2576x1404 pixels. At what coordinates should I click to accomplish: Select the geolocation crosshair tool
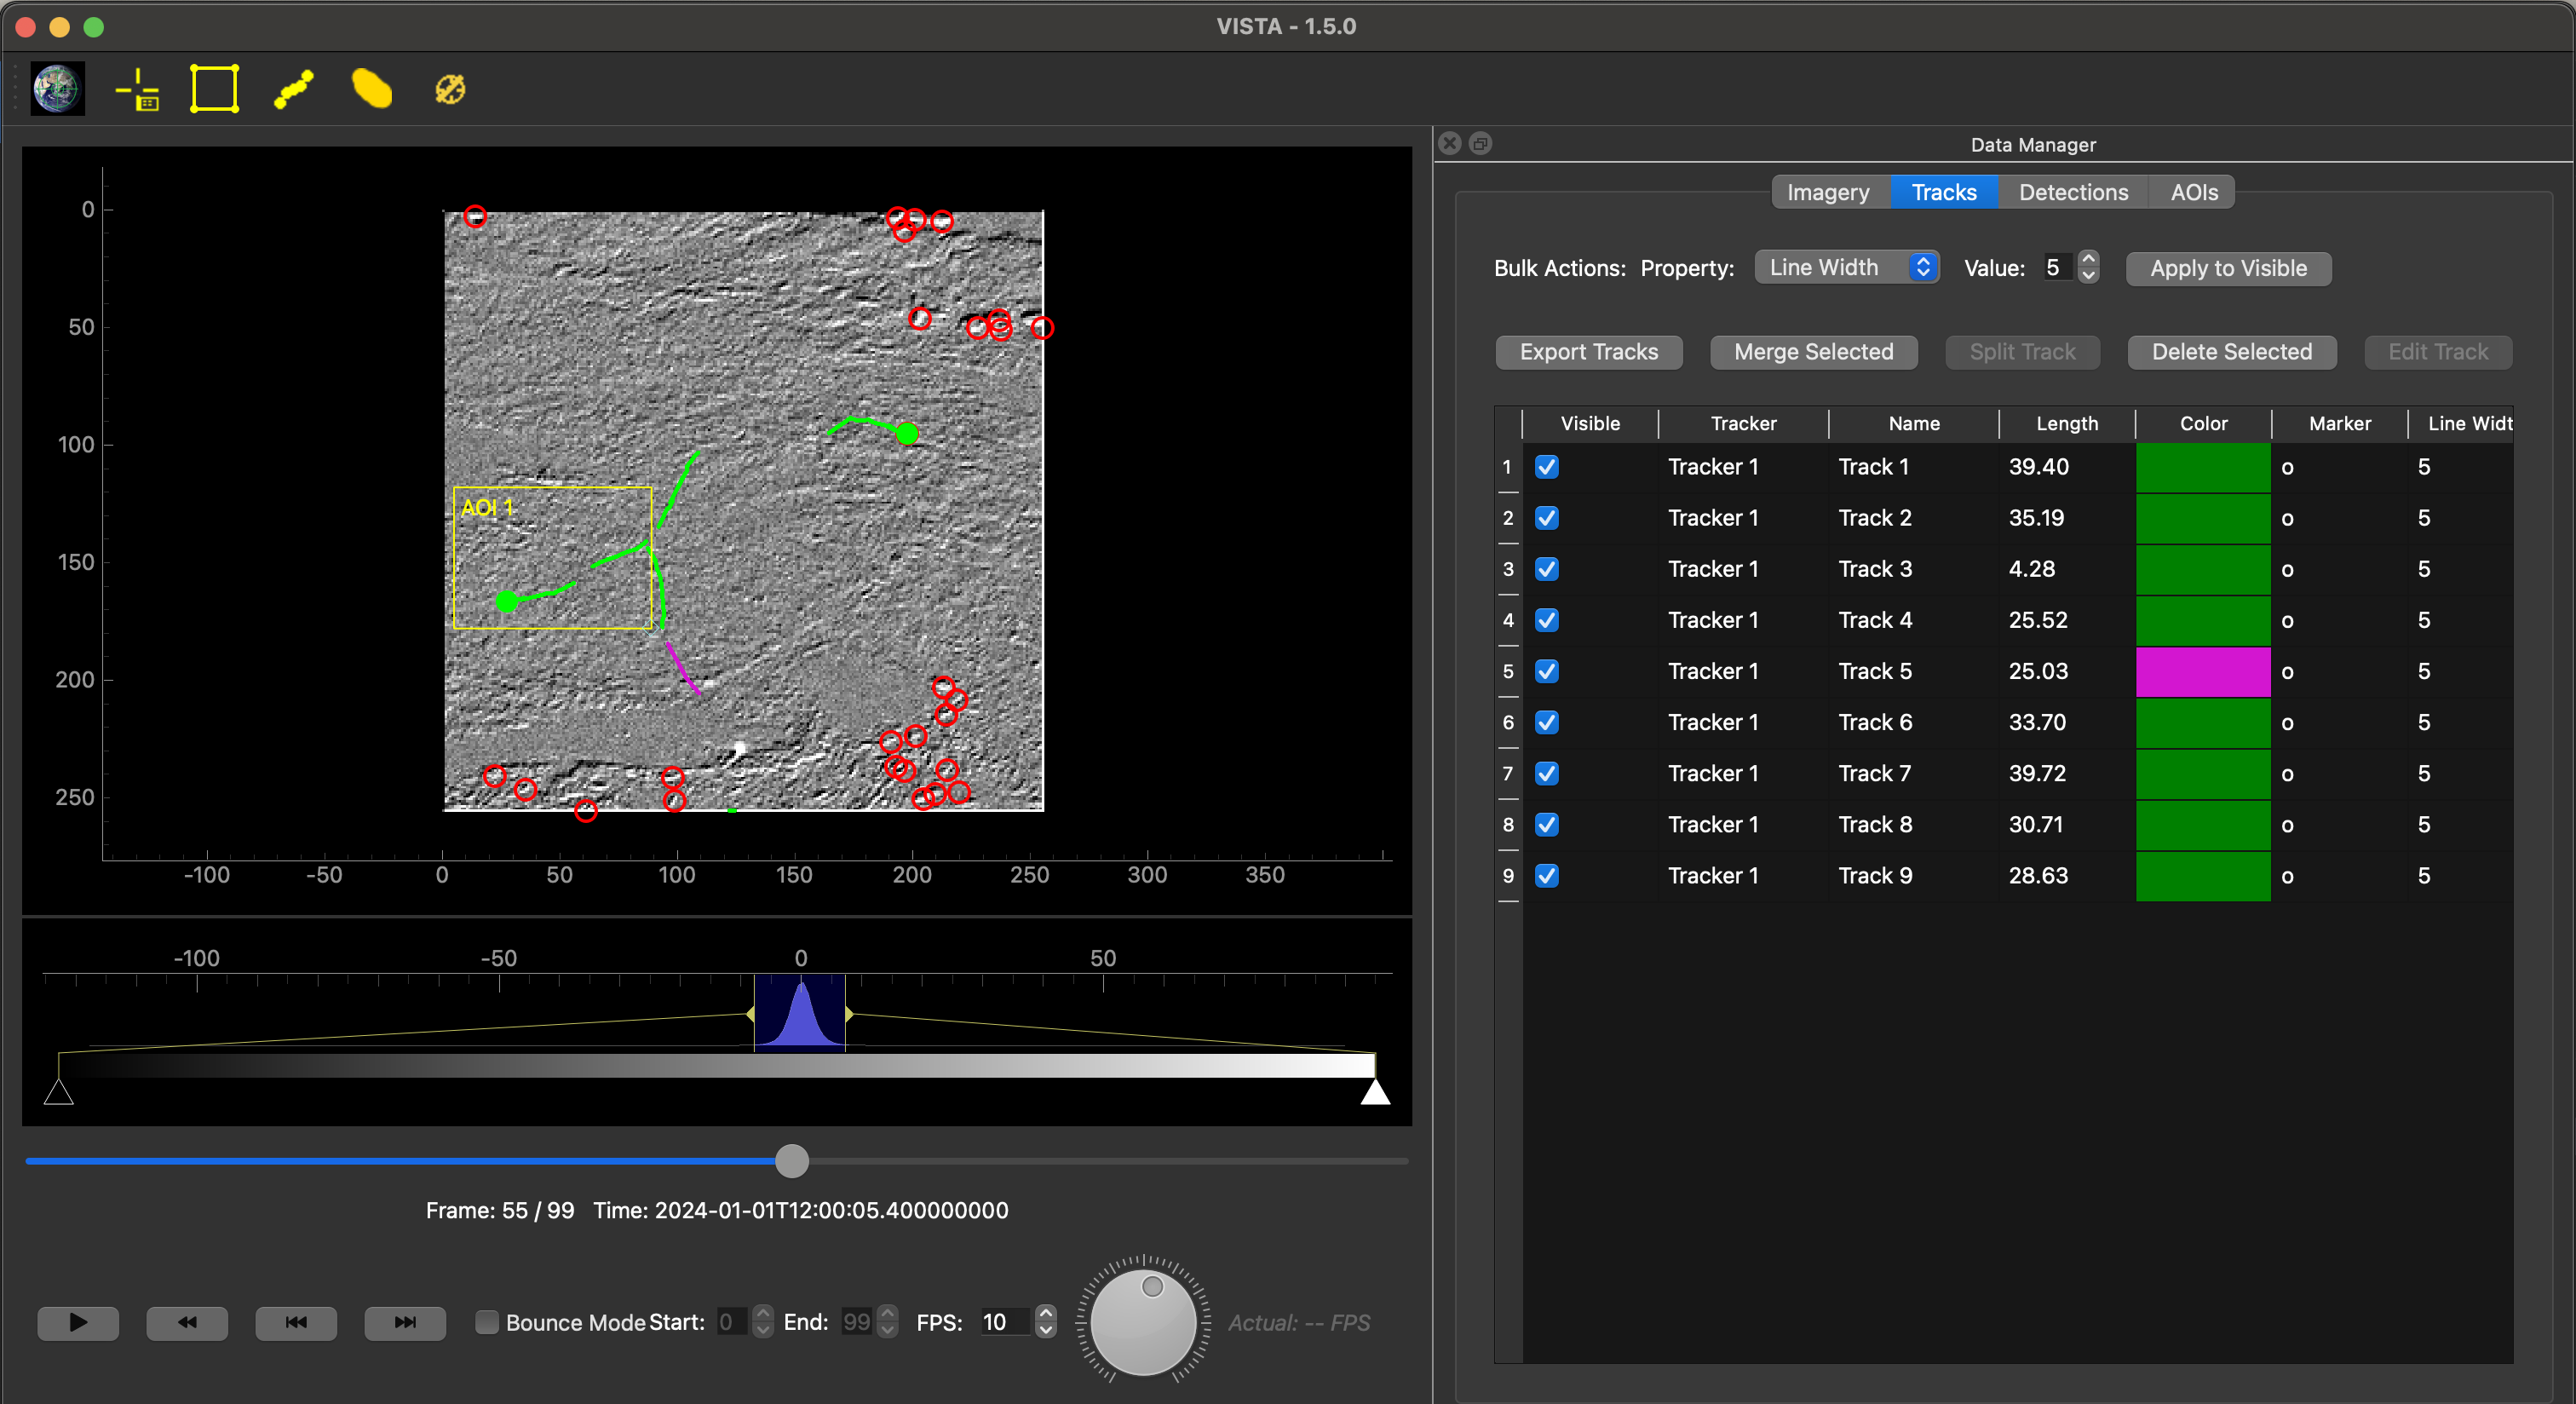[x=137, y=89]
